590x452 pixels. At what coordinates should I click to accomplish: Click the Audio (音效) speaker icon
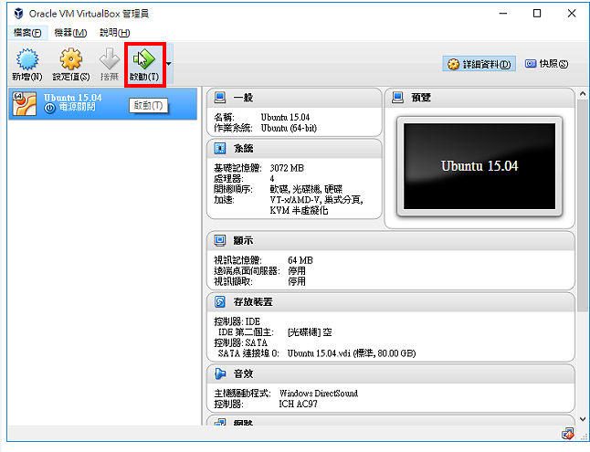pyautogui.click(x=220, y=373)
